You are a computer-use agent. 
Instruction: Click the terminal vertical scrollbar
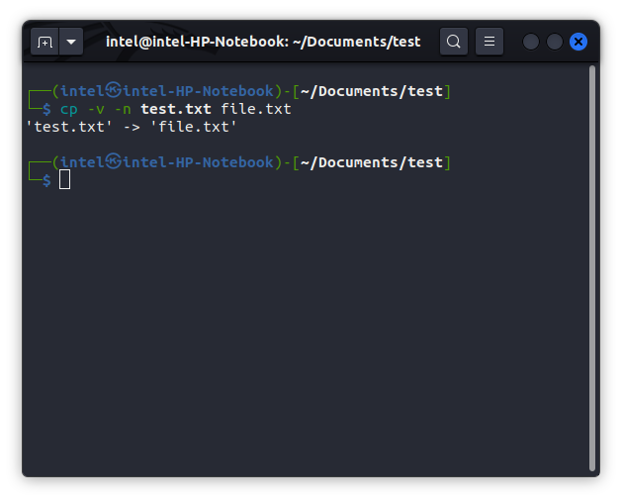click(x=592, y=267)
